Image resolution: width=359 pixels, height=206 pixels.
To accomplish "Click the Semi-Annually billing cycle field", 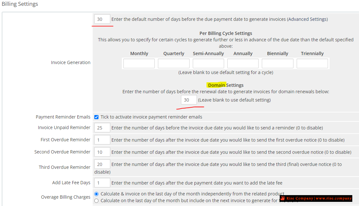I will point(208,63).
